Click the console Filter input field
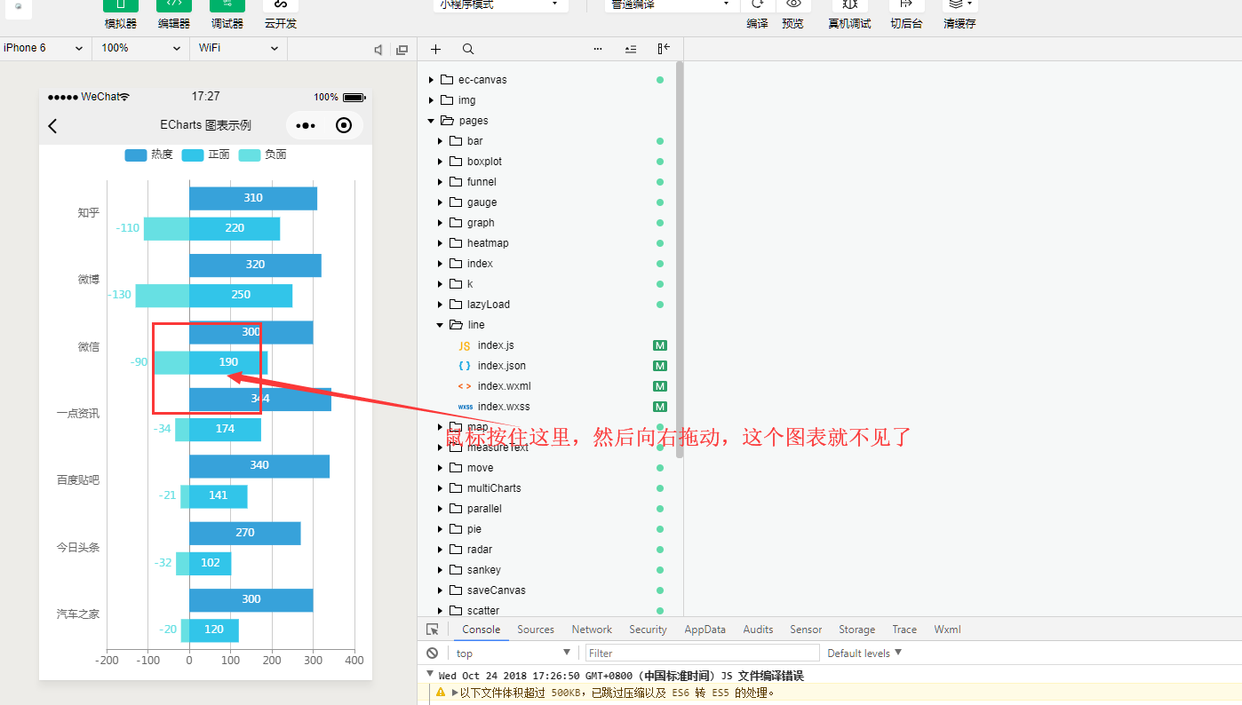The image size is (1242, 705). [x=702, y=653]
